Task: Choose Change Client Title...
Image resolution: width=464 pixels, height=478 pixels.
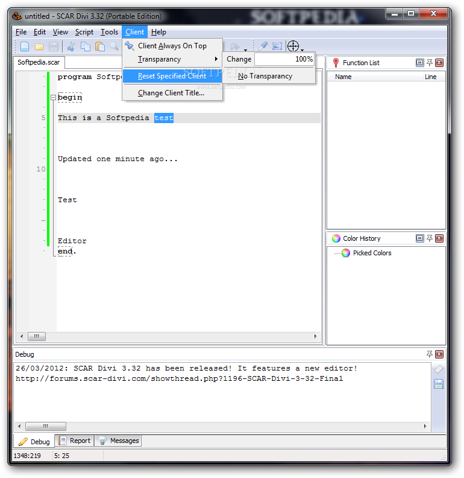Action: click(172, 93)
